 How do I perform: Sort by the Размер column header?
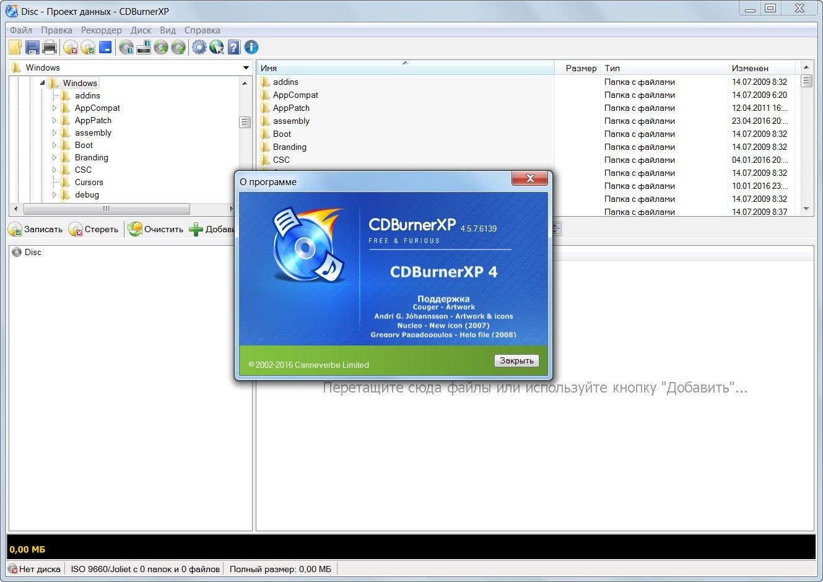point(578,68)
